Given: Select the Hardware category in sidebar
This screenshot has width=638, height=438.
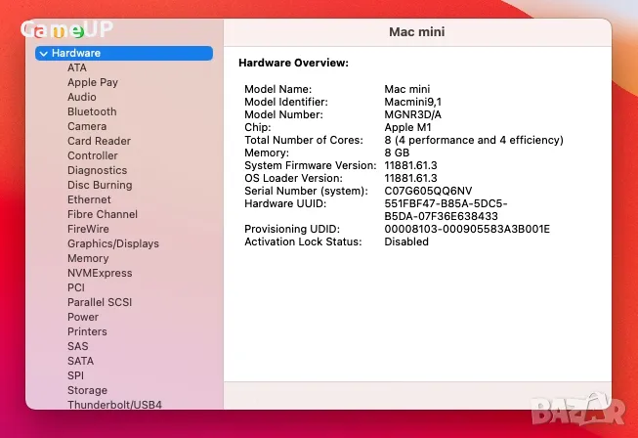Looking at the screenshot, I should click(x=76, y=54).
